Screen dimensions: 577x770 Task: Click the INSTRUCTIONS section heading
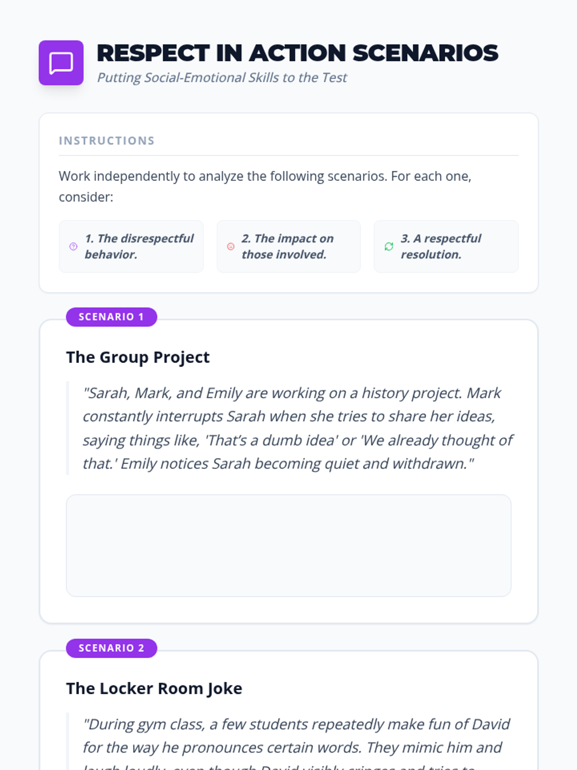click(x=107, y=141)
